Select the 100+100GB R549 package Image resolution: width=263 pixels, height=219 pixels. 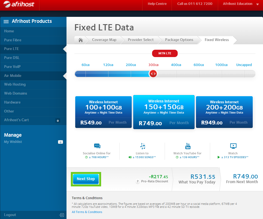(104, 112)
